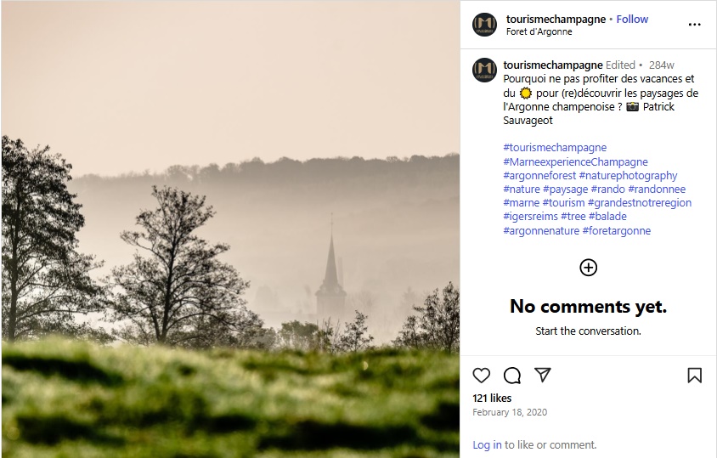Like the post with the heart icon

pos(482,376)
